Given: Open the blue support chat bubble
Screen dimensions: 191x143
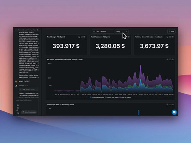Looking at the screenshot, I should coord(174,112).
